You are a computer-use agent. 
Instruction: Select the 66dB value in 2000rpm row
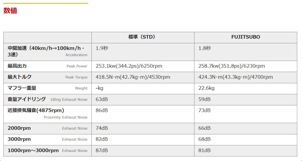tap(204, 128)
